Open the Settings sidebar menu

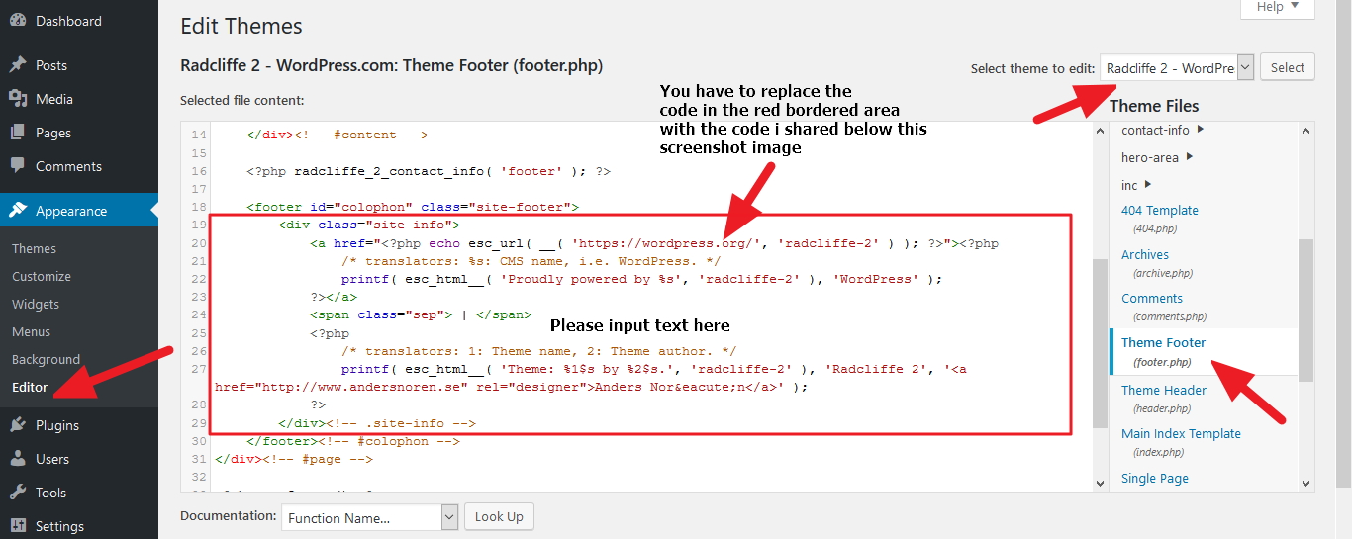(59, 526)
